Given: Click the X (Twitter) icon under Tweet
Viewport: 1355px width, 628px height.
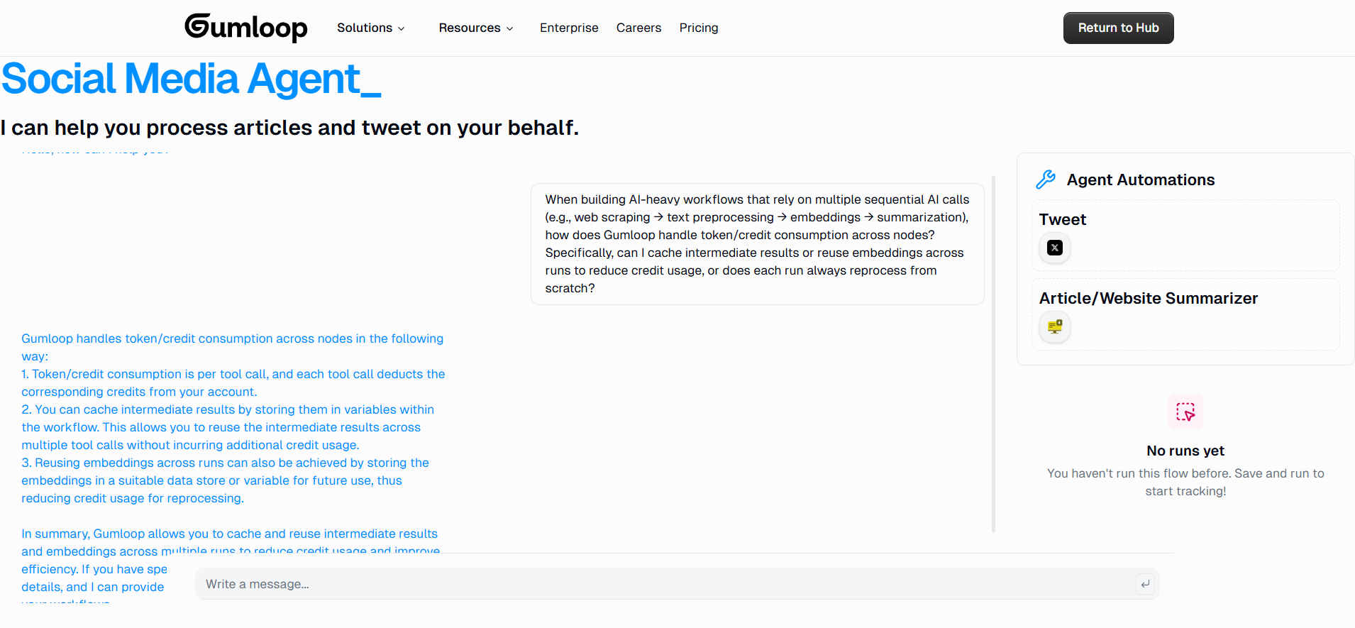Looking at the screenshot, I should click(x=1055, y=248).
